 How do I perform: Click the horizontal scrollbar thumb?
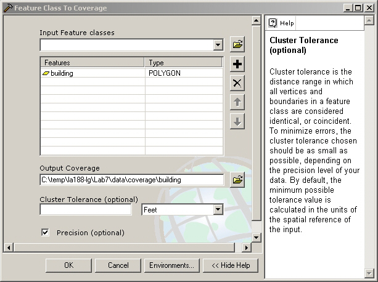pos(124,248)
